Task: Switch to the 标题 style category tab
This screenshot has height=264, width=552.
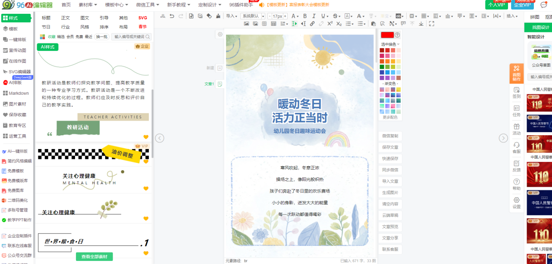Action: [46, 18]
